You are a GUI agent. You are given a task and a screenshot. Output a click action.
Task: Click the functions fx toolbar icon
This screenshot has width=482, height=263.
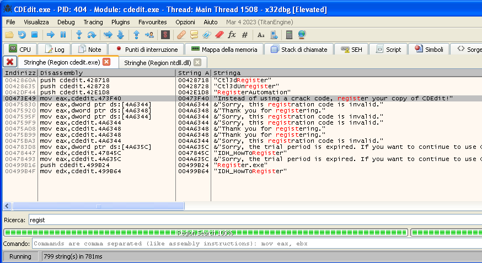tap(232, 35)
